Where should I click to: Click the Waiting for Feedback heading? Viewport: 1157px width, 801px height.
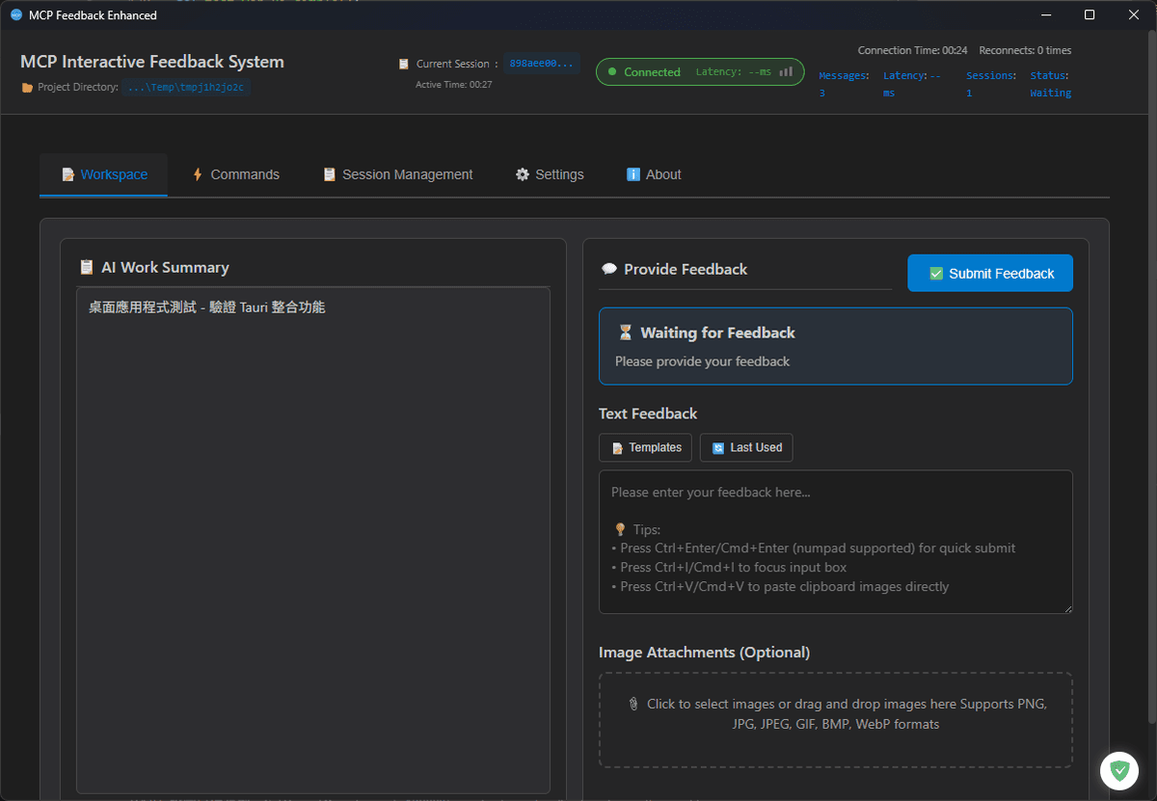(718, 333)
